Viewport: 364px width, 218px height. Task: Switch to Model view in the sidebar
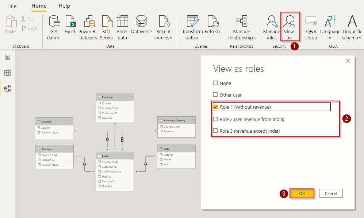pos(7,87)
